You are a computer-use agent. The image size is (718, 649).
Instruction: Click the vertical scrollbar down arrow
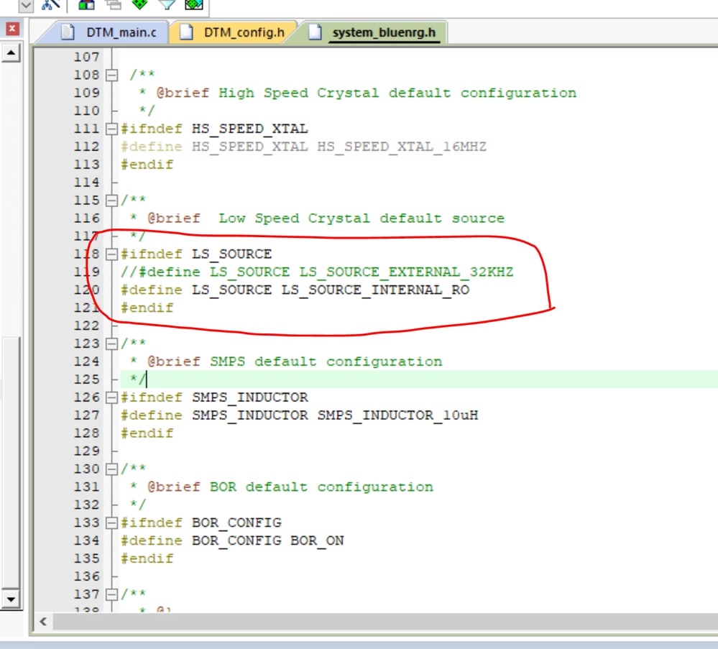coord(11,599)
